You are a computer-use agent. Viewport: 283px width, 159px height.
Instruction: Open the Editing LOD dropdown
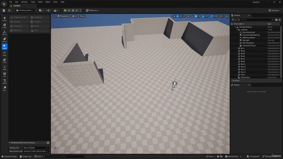click(x=35, y=148)
